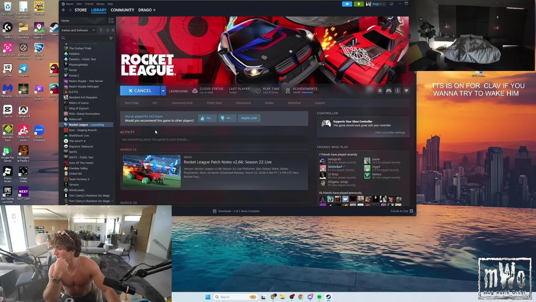Click the ready-to-play filter icon
Viewport: 536px width, 302px height.
point(112,30)
